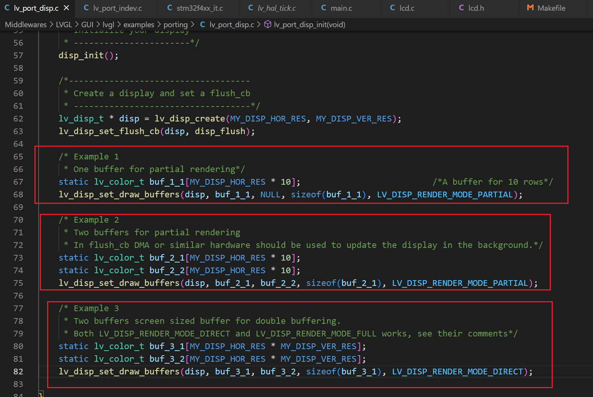593x397 pixels.
Task: Click the M icon on Makefile tab
Action: [x=530, y=8]
